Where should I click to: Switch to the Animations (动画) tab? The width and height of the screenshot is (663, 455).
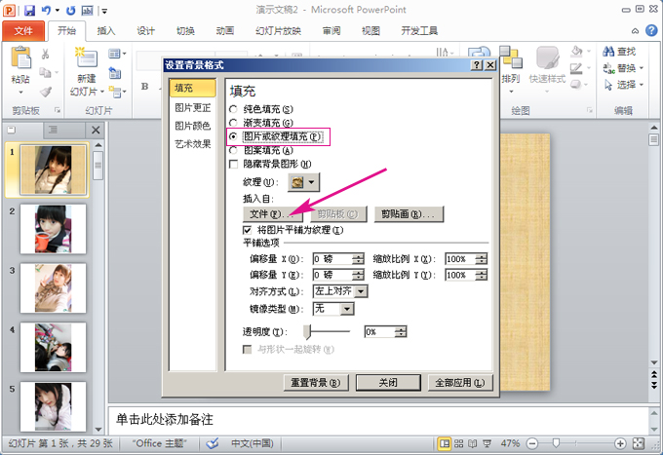click(225, 31)
